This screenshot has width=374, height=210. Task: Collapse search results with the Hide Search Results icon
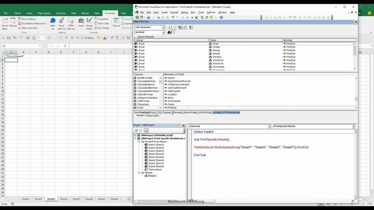[x=174, y=32]
